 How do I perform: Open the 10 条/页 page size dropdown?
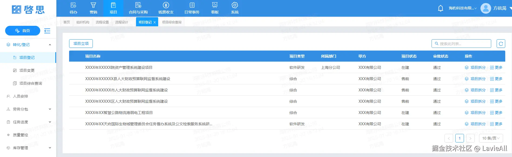491,138
